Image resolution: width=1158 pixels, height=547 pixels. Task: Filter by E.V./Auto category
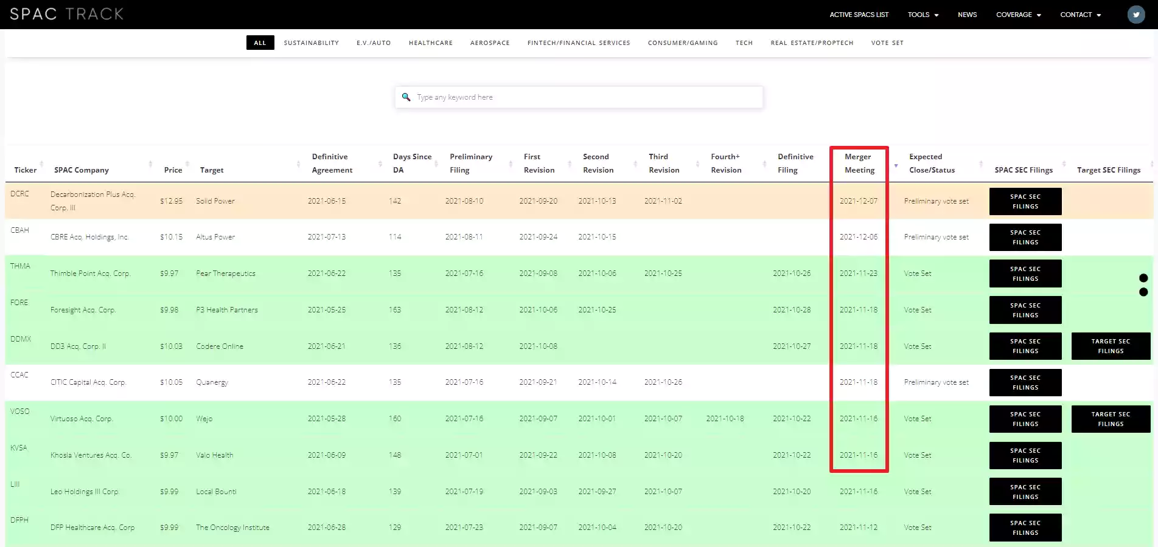coord(374,43)
